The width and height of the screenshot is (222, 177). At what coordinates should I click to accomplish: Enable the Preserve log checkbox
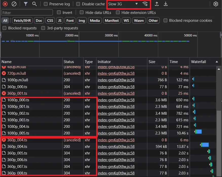[46, 4]
